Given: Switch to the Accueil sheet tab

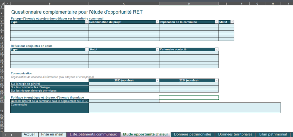Looking at the screenshot, I should tap(29, 134).
